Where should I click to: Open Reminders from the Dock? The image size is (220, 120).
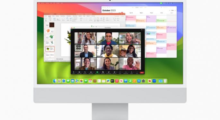click(99, 81)
